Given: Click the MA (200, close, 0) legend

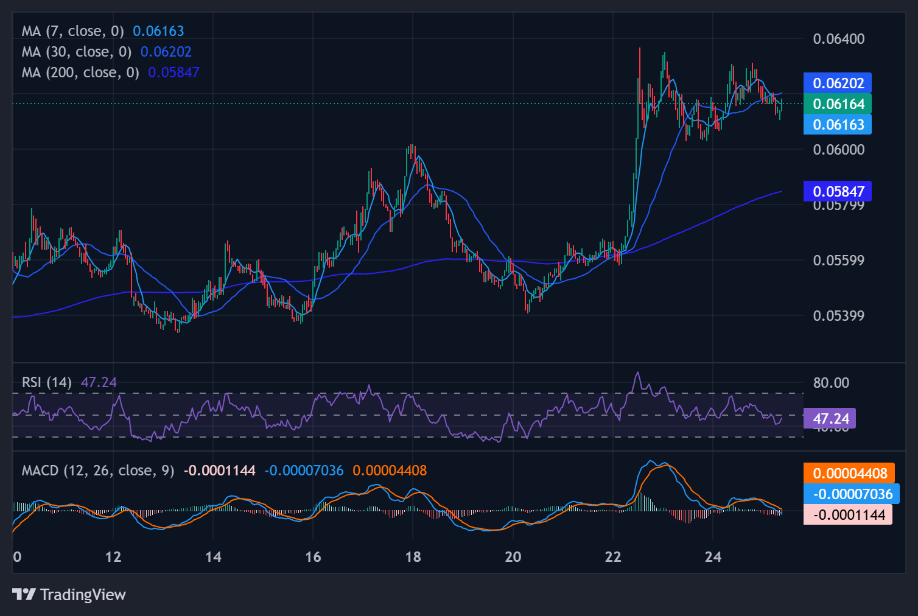Looking at the screenshot, I should pyautogui.click(x=80, y=72).
